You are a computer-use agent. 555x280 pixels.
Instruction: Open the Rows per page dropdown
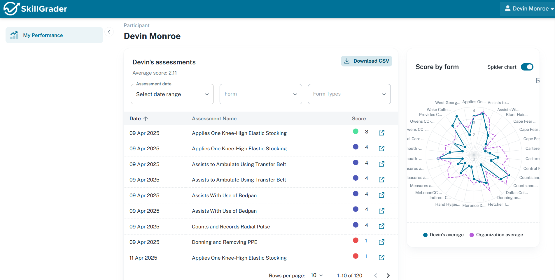pos(316,275)
